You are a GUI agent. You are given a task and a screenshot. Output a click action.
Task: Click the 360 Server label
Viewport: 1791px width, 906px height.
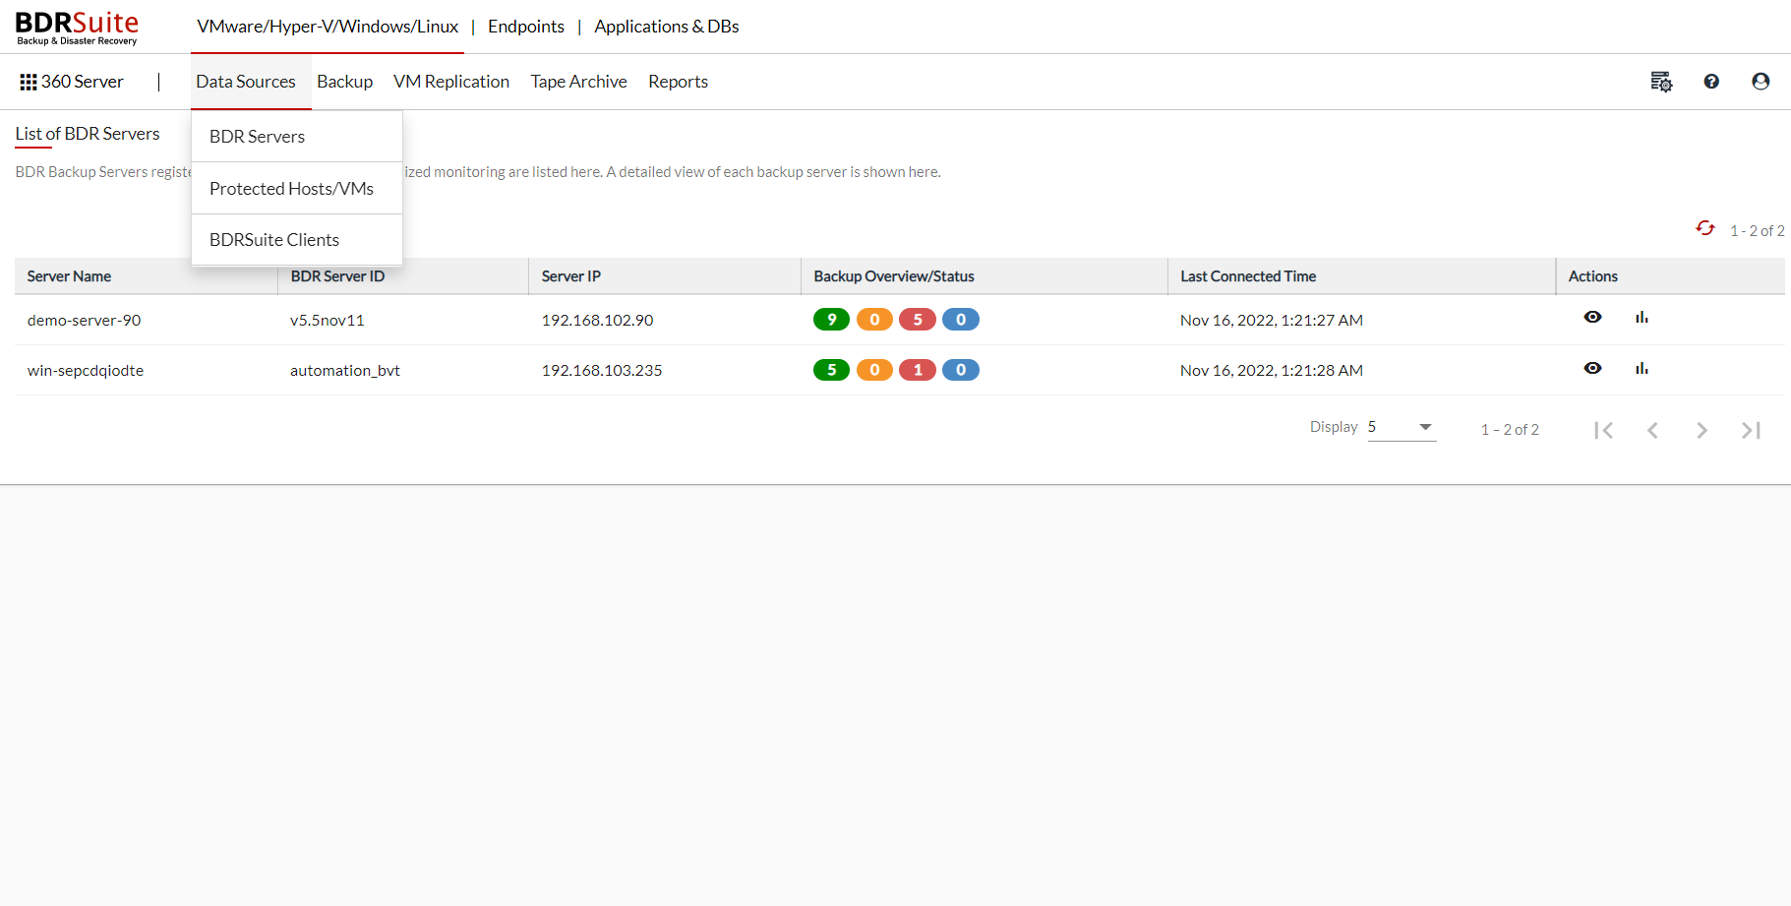82,82
